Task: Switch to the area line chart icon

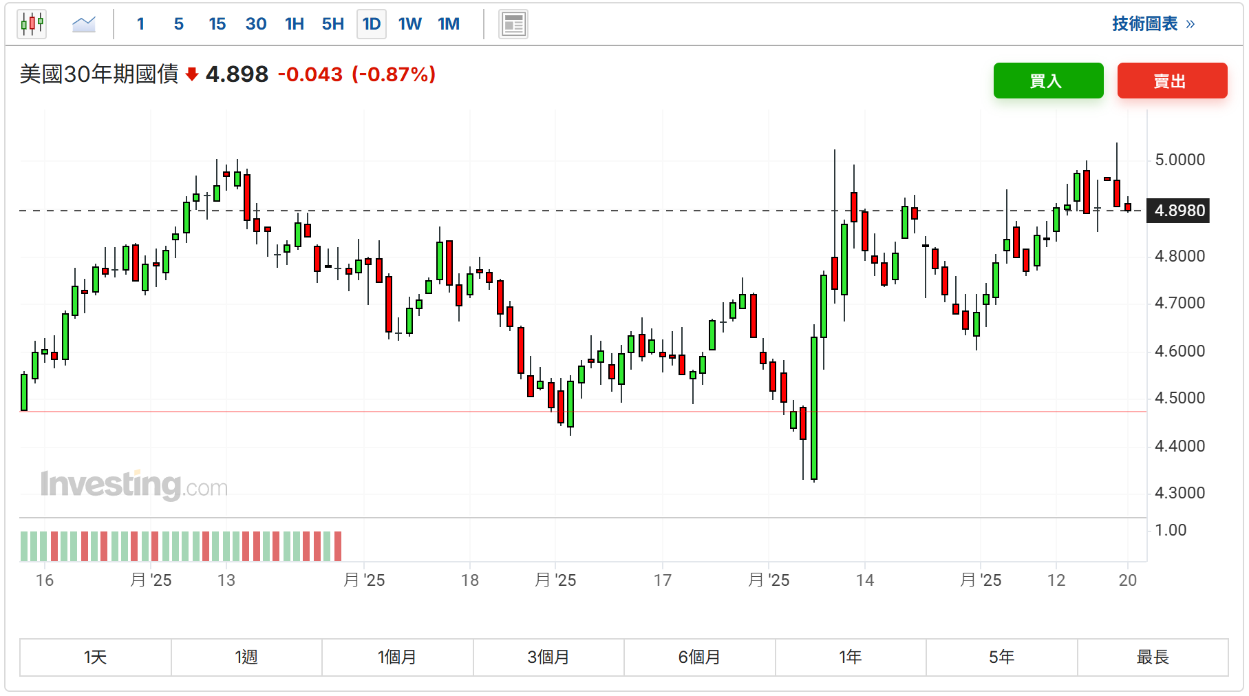Action: pos(84,24)
